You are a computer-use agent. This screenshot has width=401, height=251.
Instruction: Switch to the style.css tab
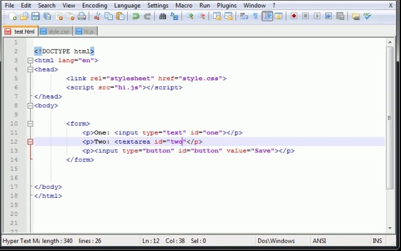click(56, 31)
